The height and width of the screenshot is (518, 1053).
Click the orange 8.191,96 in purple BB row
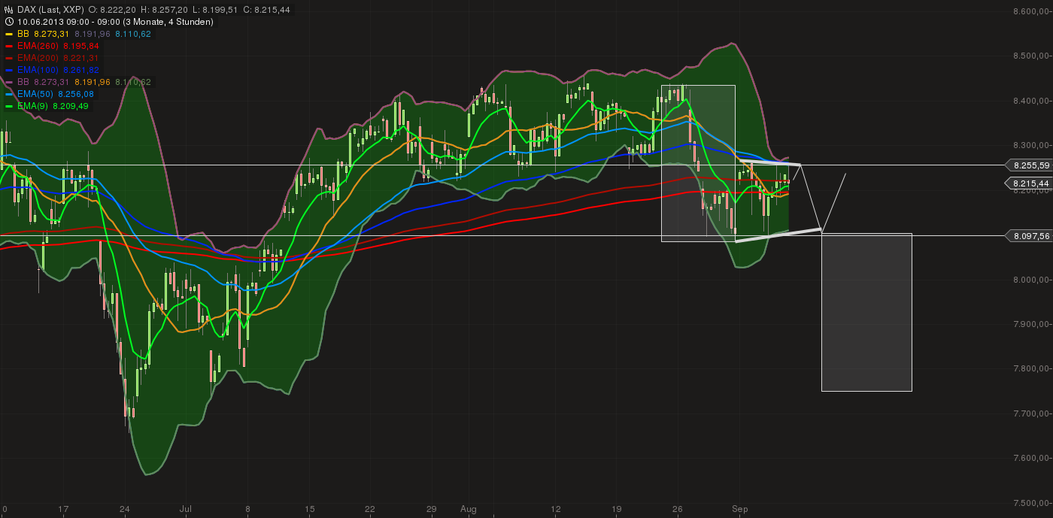[93, 82]
